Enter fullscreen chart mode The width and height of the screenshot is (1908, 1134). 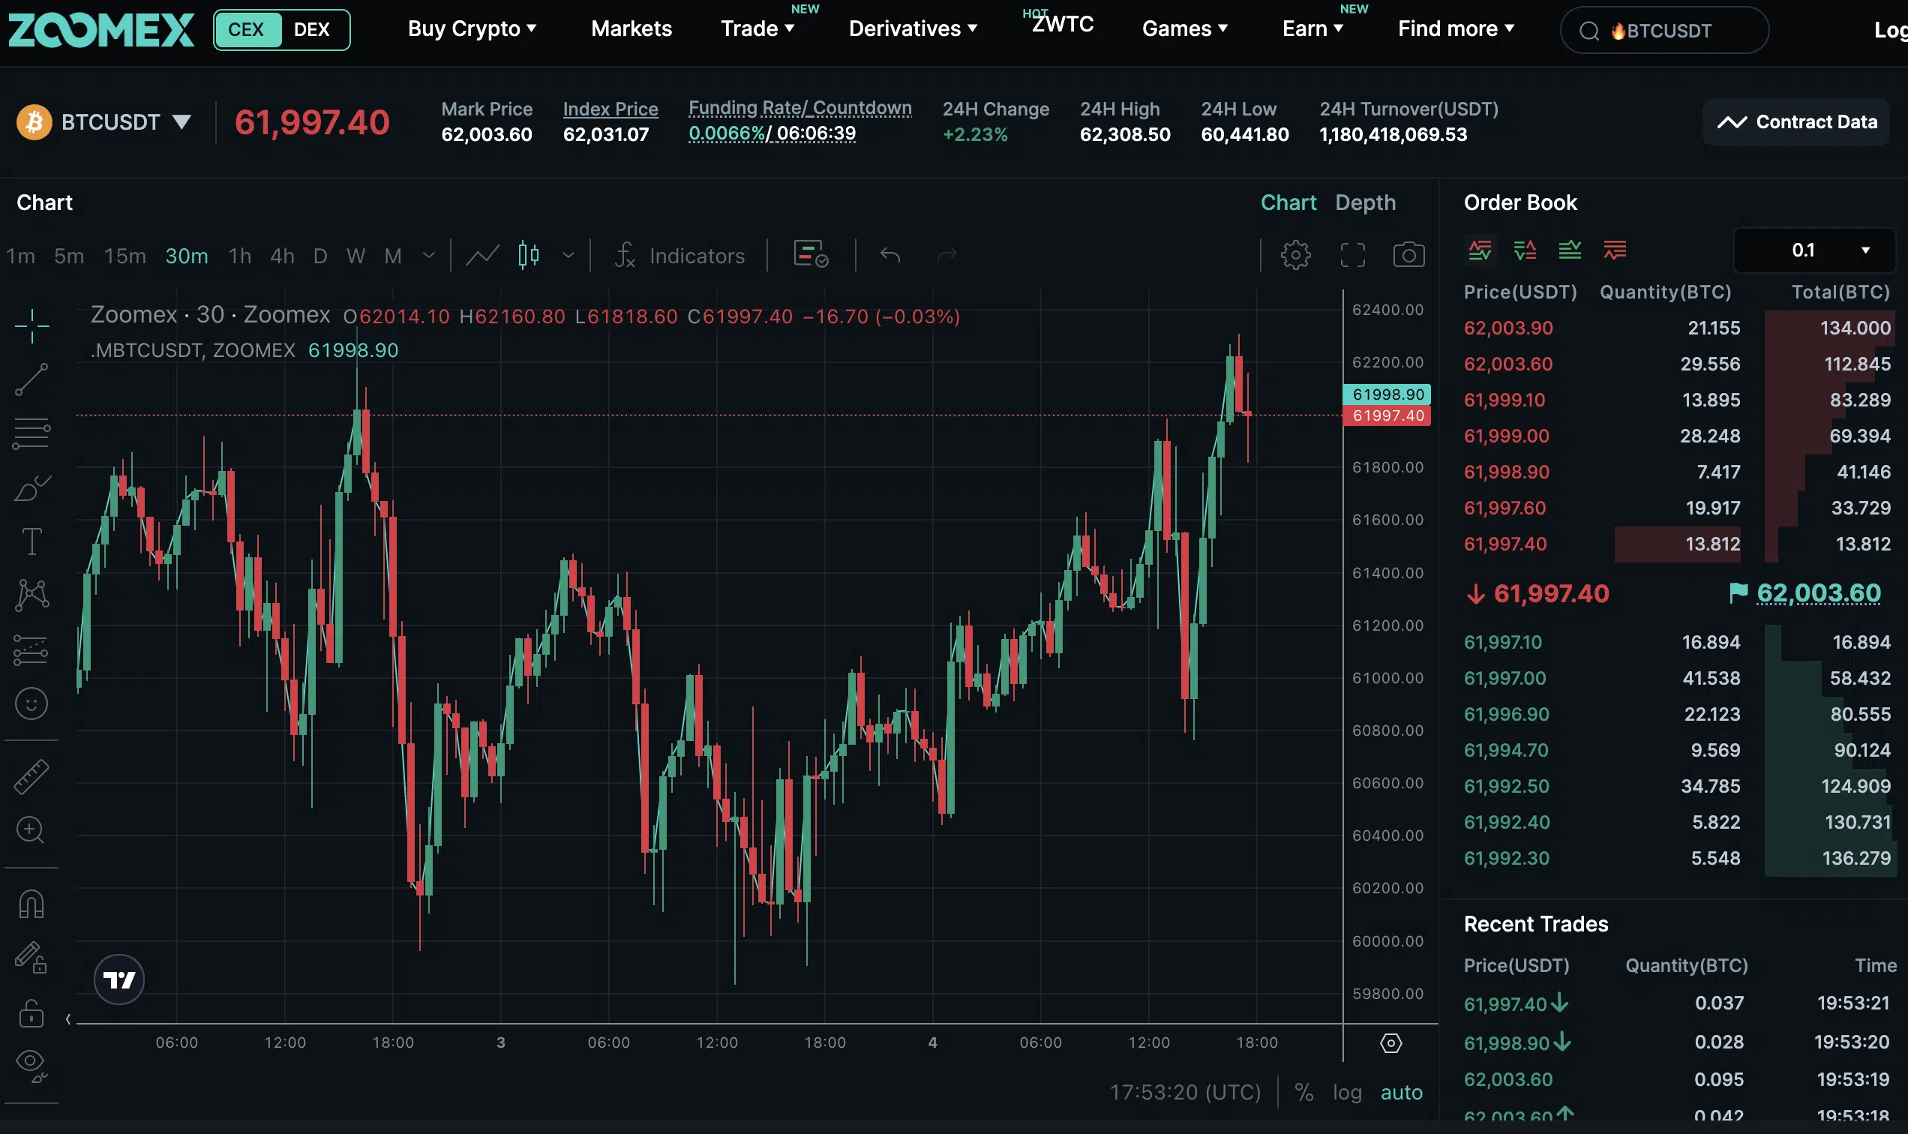[1351, 255]
